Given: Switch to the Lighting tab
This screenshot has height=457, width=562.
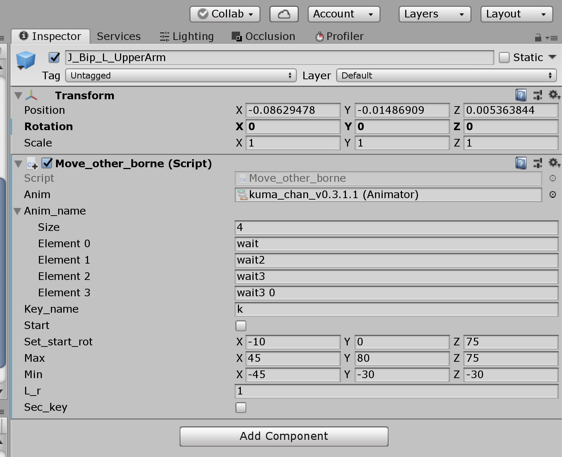Looking at the screenshot, I should coord(187,36).
